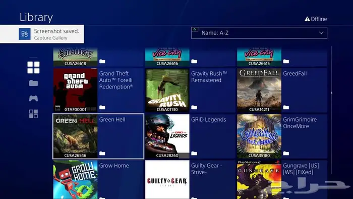Open Grand Theft Auto Forelli Redemption title
Screen dimensions: 353x199
coord(115,80)
